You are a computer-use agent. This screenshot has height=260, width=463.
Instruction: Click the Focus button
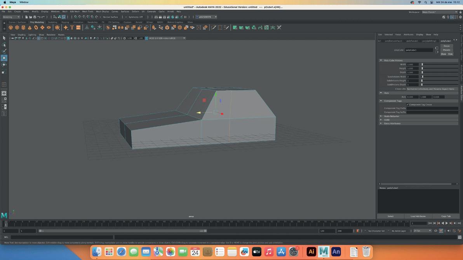(446, 46)
